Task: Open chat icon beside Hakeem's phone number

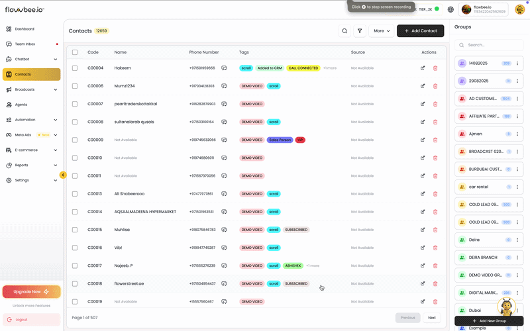Action: (224, 68)
